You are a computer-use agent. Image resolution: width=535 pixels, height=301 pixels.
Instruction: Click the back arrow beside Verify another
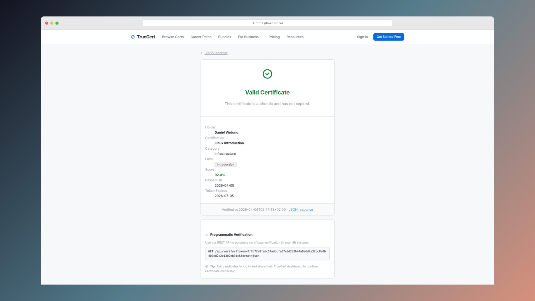[x=202, y=53]
